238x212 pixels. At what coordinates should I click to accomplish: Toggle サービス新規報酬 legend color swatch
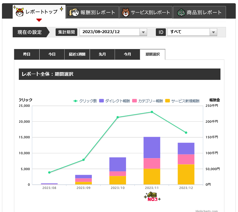tap(168, 101)
